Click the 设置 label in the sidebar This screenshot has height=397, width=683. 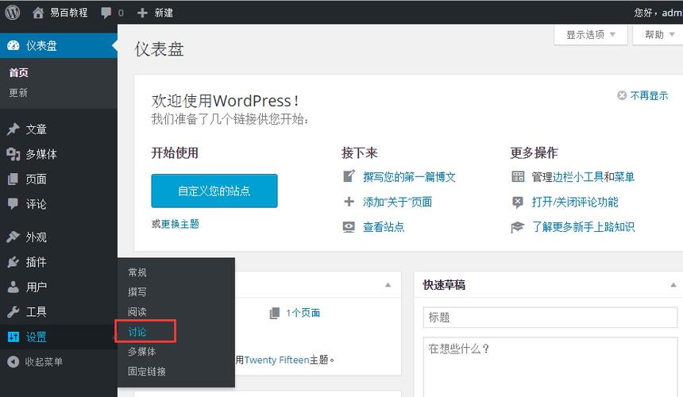coord(37,337)
